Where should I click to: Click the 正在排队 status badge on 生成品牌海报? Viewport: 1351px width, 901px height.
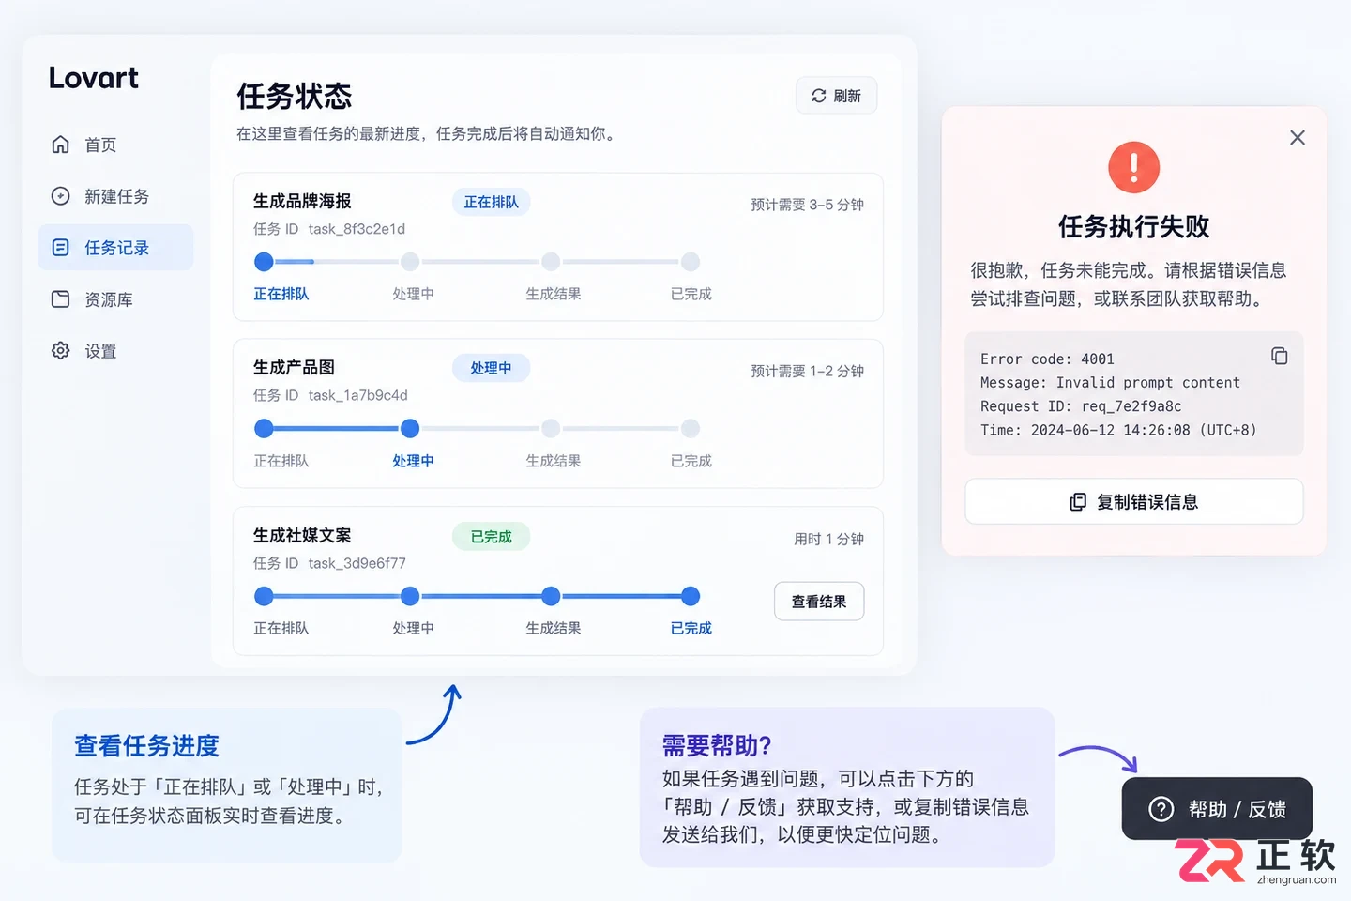coord(492,202)
